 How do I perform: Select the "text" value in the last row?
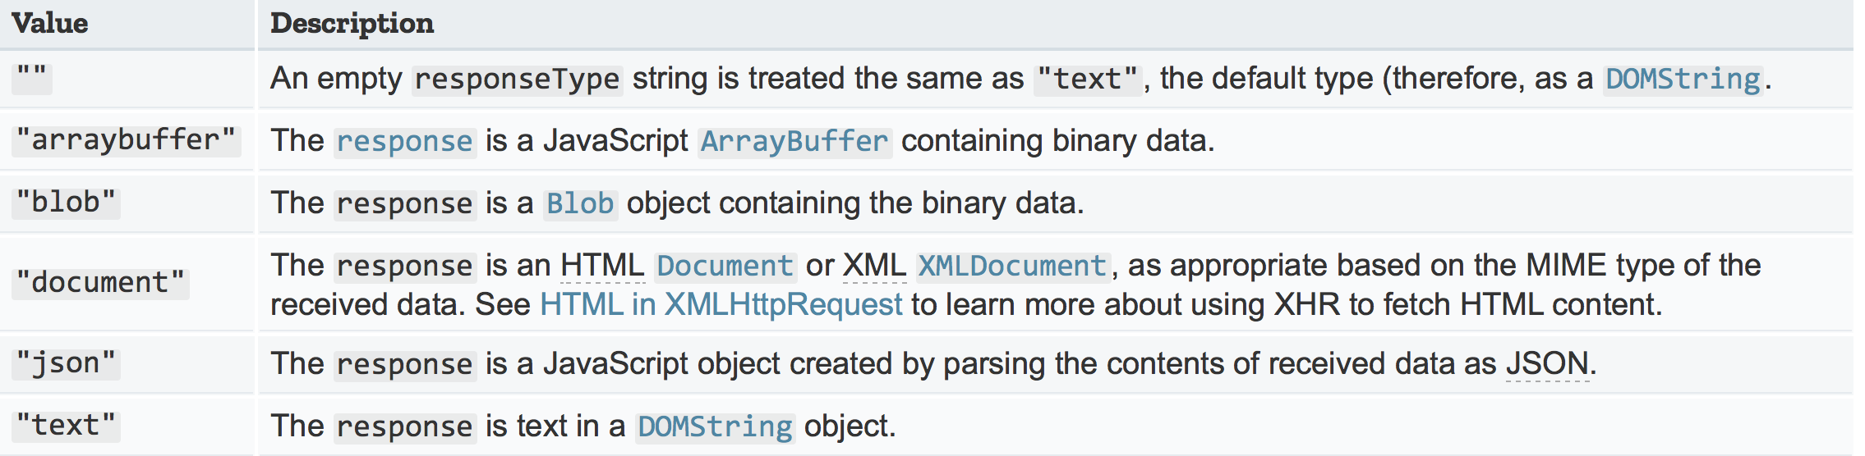click(66, 426)
